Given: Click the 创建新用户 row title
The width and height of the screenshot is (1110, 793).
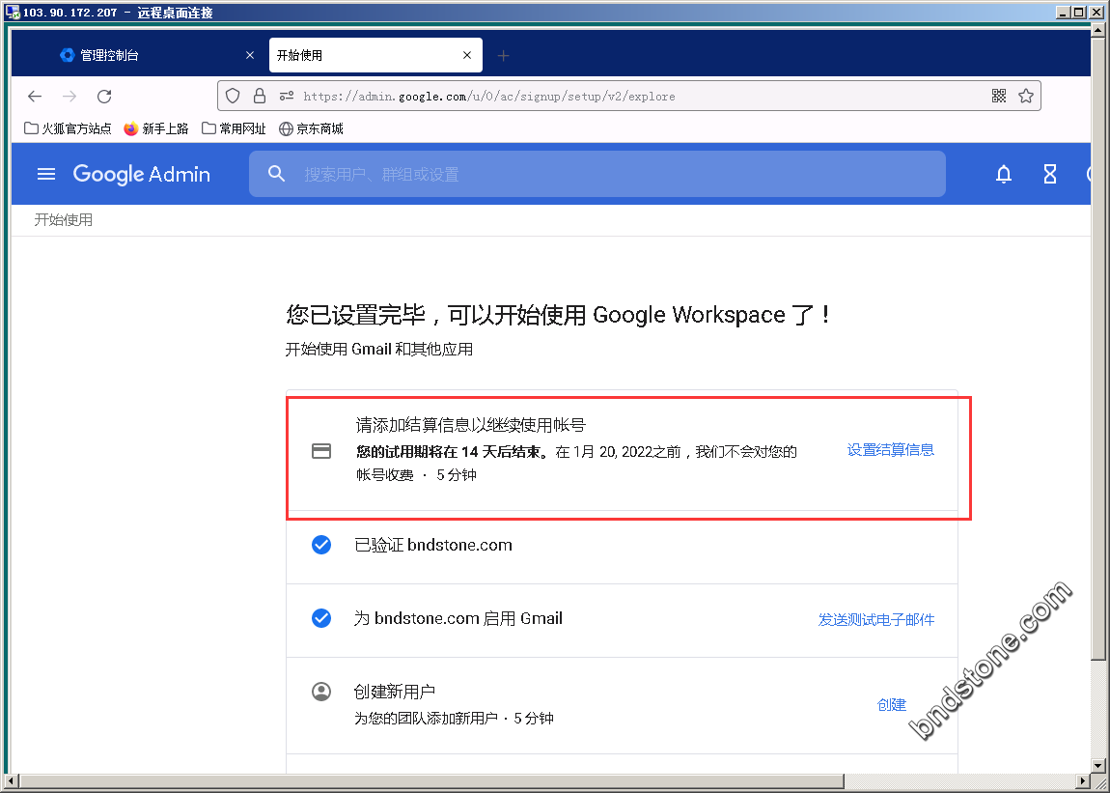Looking at the screenshot, I should click(395, 692).
